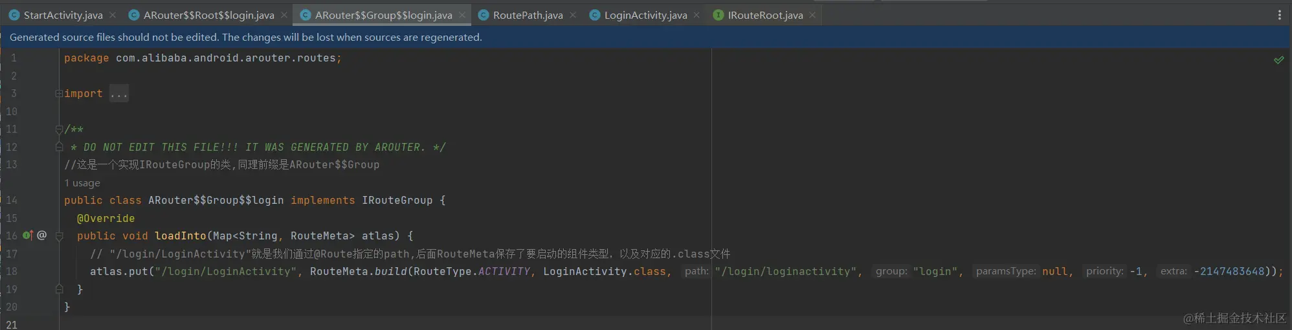This screenshot has height=330, width=1292.
Task: Click LoginActivity.class in line 18
Action: tap(605, 272)
